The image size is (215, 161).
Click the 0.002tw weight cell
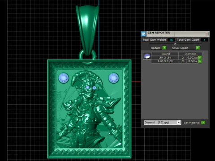[193, 58]
